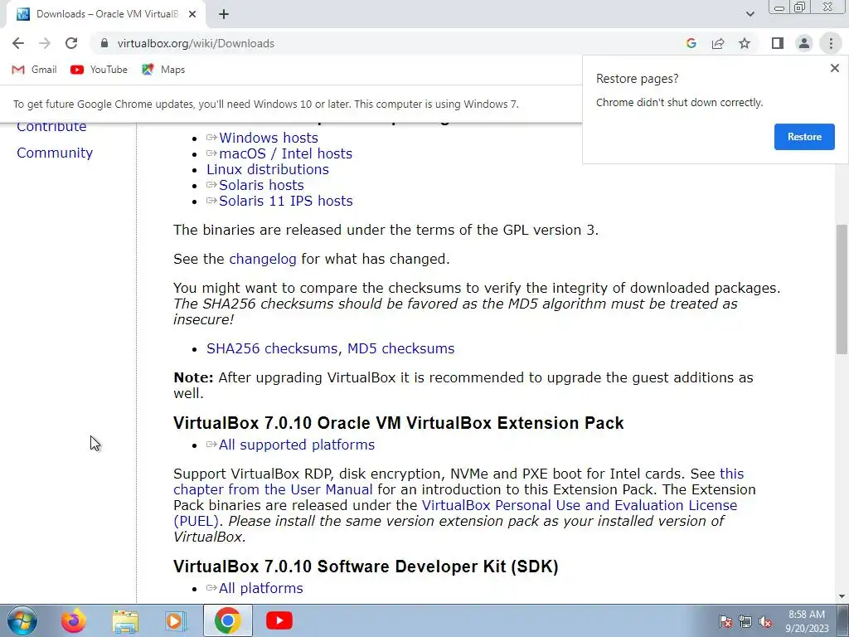The height and width of the screenshot is (637, 849).
Task: Launch Firefox from the taskbar
Action: 73,620
